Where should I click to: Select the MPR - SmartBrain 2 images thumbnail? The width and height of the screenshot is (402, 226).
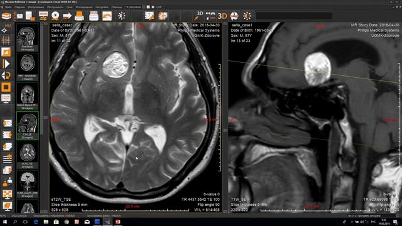pyautogui.click(x=27, y=67)
